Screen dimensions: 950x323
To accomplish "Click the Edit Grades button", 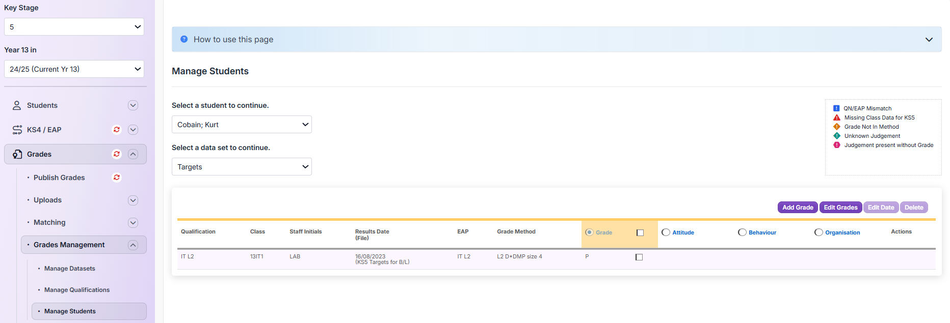I will coord(840,208).
